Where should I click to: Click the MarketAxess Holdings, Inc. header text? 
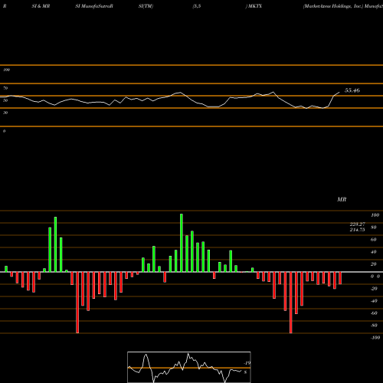pyautogui.click(x=333, y=6)
